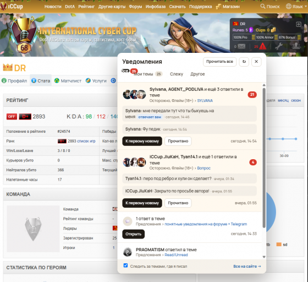Open the DotA menu item
This screenshot has width=308, height=282.
pos(70,7)
